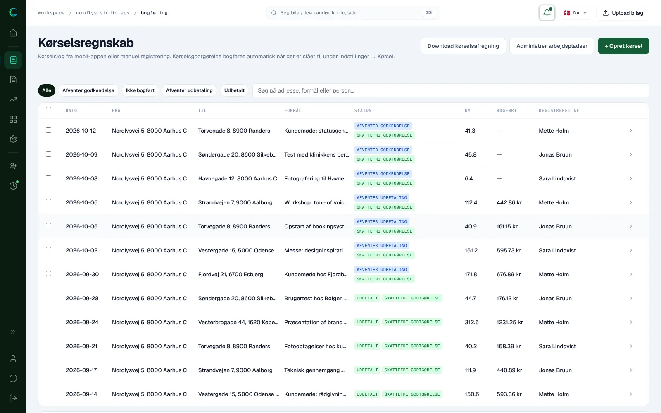Select Ikke bogført filter tab
Image resolution: width=661 pixels, height=413 pixels.
click(140, 90)
